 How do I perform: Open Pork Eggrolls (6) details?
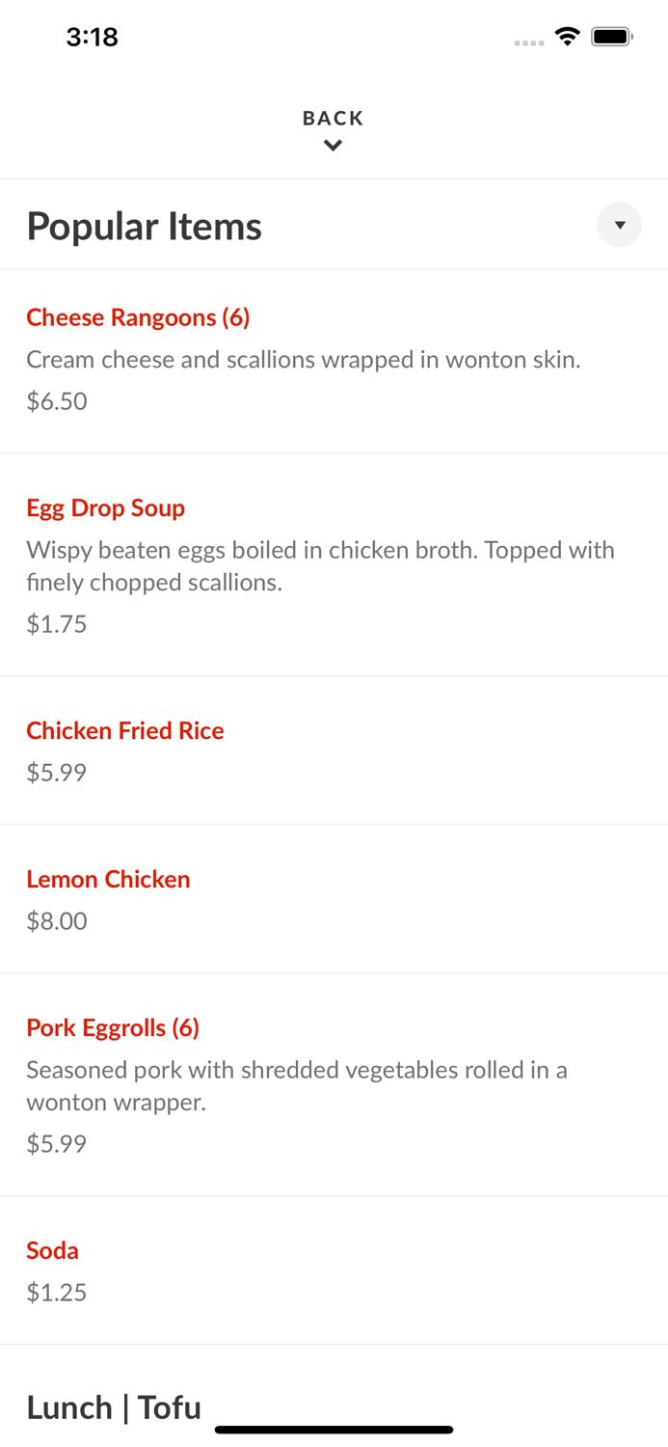coord(113,1027)
